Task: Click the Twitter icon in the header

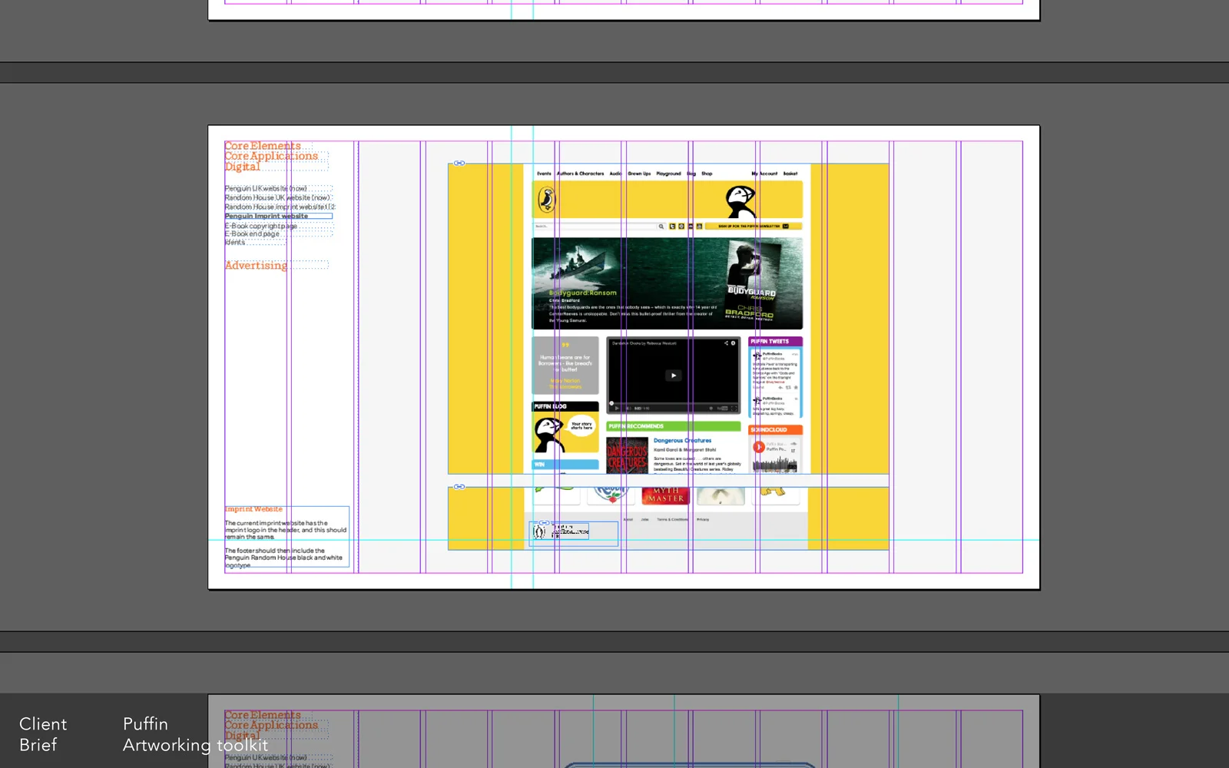Action: [673, 226]
